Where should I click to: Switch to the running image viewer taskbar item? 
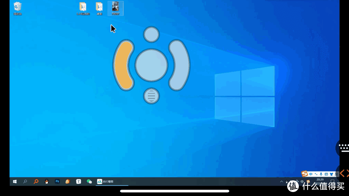click(105, 181)
